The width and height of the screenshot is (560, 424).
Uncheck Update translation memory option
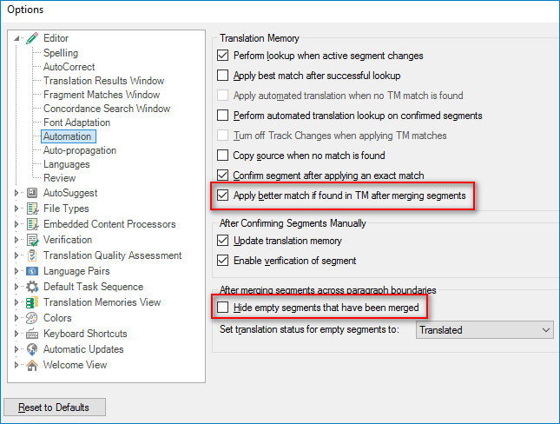click(x=223, y=241)
